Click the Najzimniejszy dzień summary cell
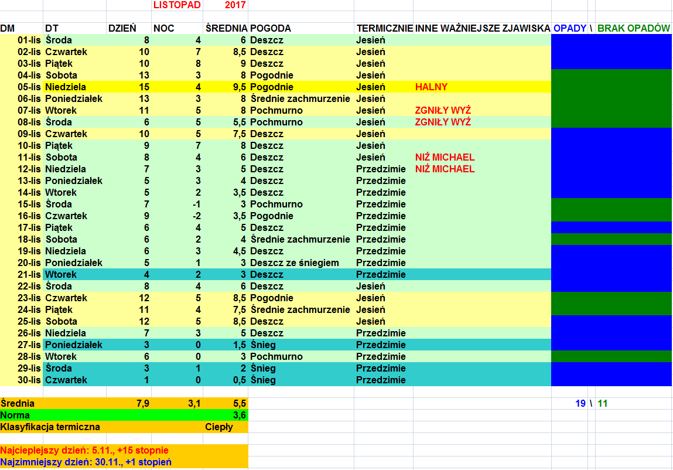673x470 pixels. tap(86, 462)
